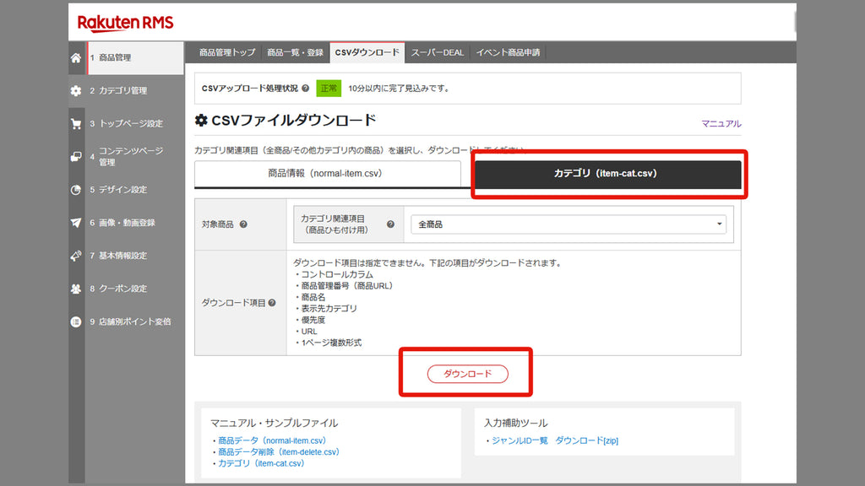865x486 pixels.
Task: Switch to 商品管理トップ tab
Action: pyautogui.click(x=227, y=52)
